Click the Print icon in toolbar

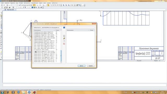pos(9,7)
